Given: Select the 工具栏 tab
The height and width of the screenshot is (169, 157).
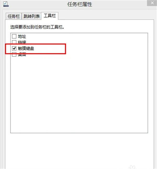Looking at the screenshot, I should pyautogui.click(x=50, y=16).
